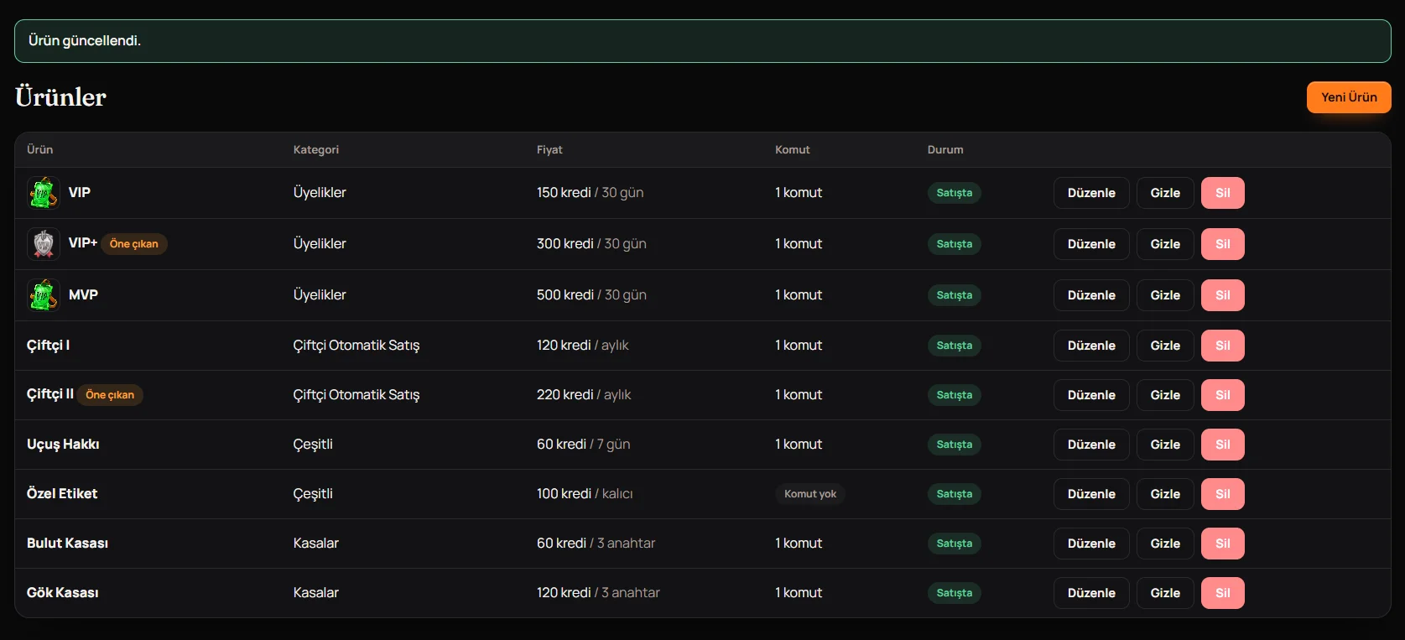Click the Öne çıkan badge on VIP+

(134, 244)
